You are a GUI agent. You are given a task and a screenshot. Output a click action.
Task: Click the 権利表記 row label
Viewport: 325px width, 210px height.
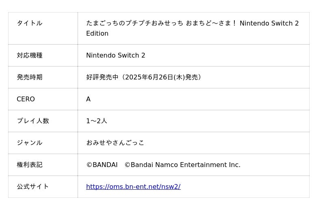(30, 165)
